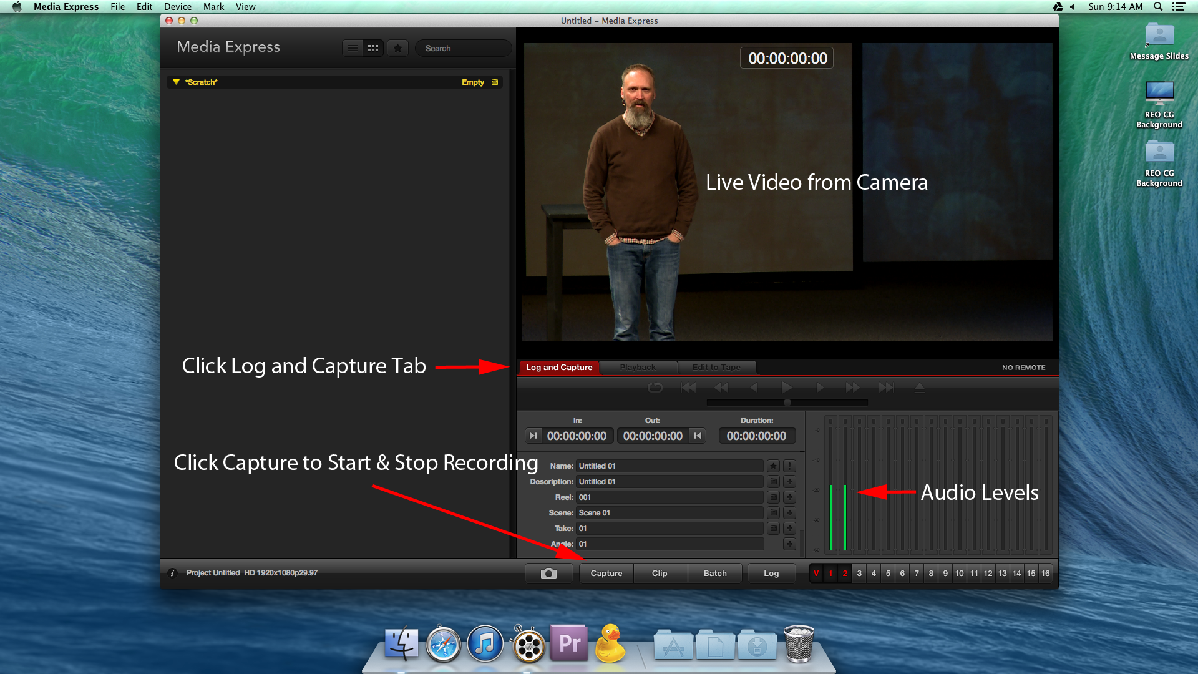Click the go-to-end transport button

click(886, 387)
